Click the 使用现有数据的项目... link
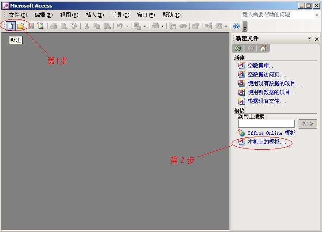Screen dimensions: 322x232 [275, 83]
